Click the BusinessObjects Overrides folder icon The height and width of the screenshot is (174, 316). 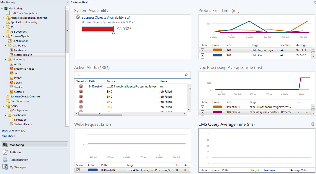[x=8, y=96]
